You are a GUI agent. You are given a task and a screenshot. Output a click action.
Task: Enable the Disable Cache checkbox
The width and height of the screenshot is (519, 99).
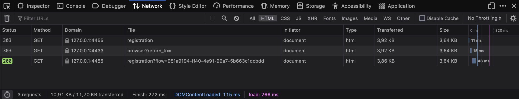(x=422, y=18)
